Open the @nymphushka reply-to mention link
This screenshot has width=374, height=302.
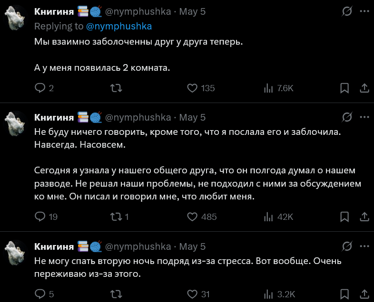pyautogui.click(x=120, y=26)
